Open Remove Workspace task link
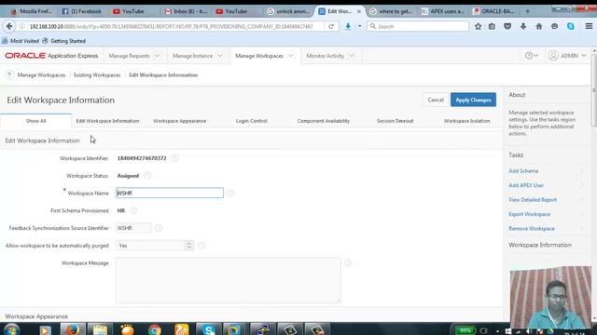This screenshot has height=335, width=597. (x=532, y=229)
